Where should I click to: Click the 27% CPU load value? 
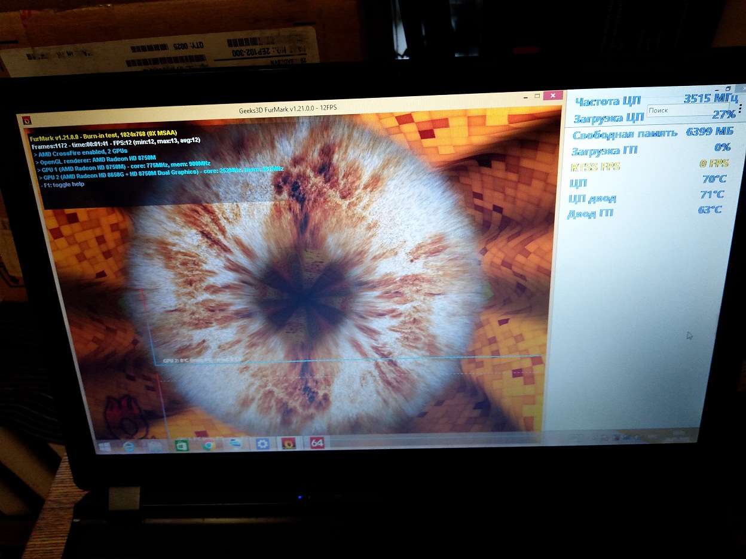coord(723,114)
